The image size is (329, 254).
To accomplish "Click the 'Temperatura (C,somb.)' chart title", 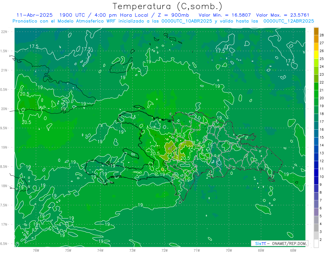I will 167,6.
